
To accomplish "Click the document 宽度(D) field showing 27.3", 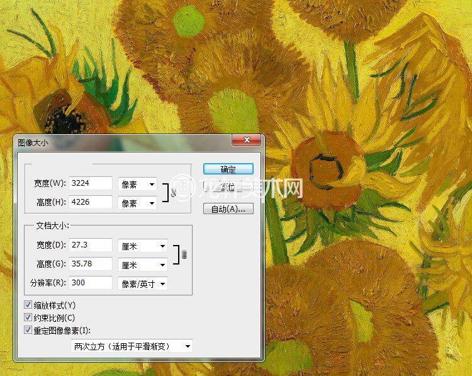I will tap(91, 245).
